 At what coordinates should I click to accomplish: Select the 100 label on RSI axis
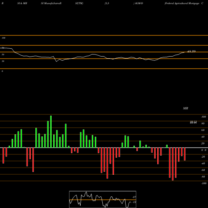click(x=4, y=38)
